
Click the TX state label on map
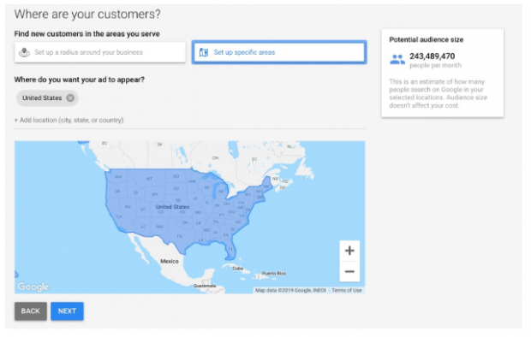coord(180,236)
